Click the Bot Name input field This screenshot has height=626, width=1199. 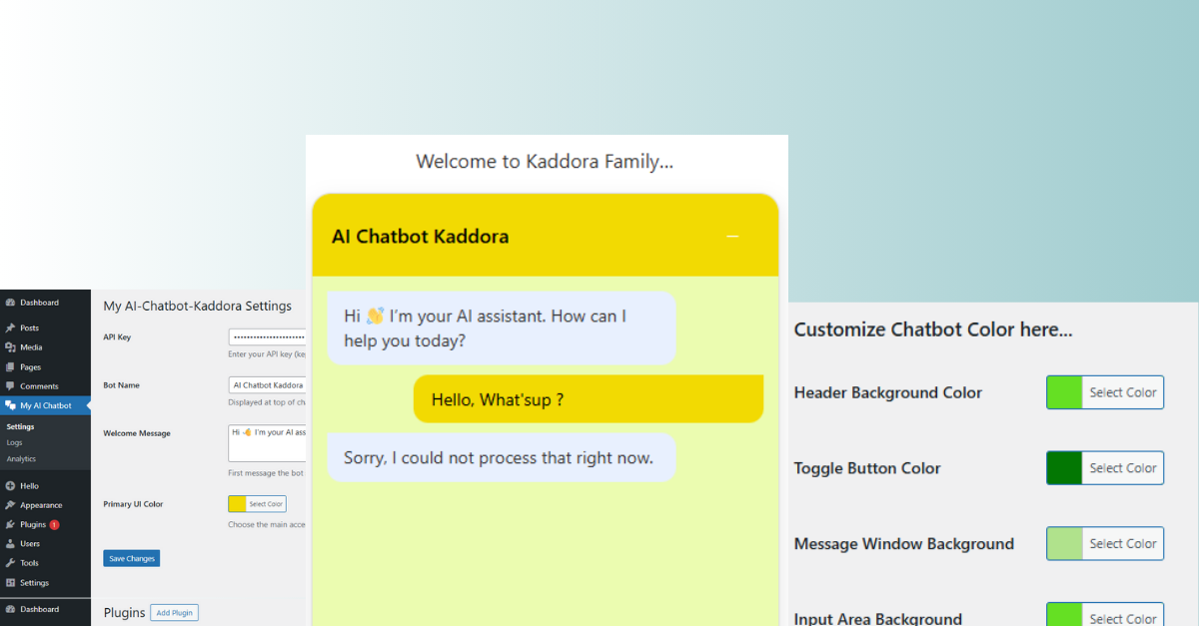[267, 384]
